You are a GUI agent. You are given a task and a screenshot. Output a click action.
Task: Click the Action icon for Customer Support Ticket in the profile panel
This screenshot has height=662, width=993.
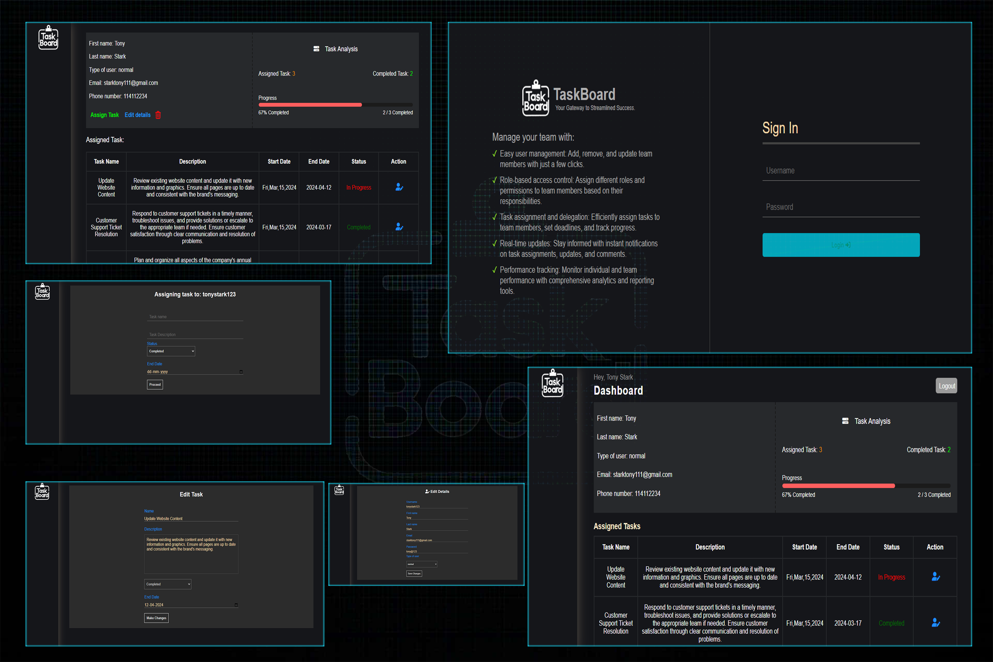[399, 227]
